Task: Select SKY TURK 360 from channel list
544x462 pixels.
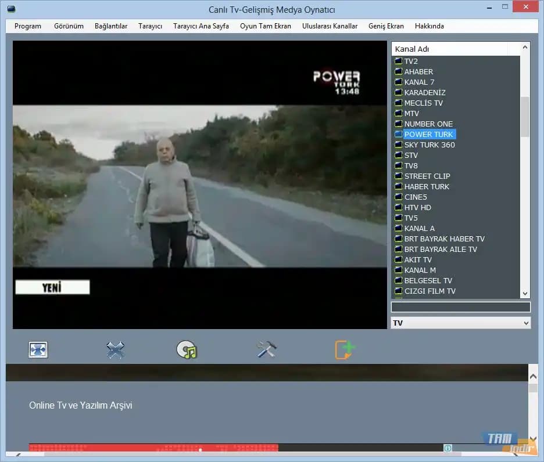Action: [x=430, y=145]
